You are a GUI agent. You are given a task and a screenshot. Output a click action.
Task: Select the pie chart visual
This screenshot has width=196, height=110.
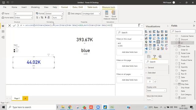pyautogui.click(x=158, y=38)
